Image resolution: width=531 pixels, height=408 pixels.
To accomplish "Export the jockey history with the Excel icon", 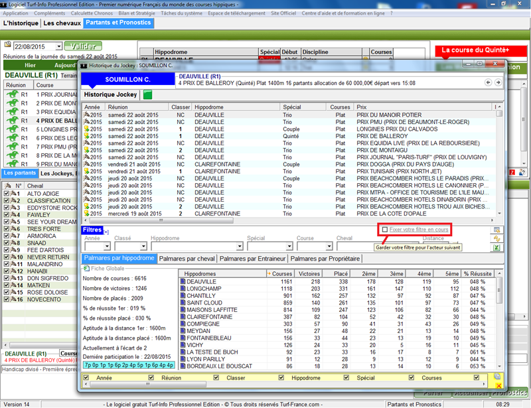I will tap(496, 248).
